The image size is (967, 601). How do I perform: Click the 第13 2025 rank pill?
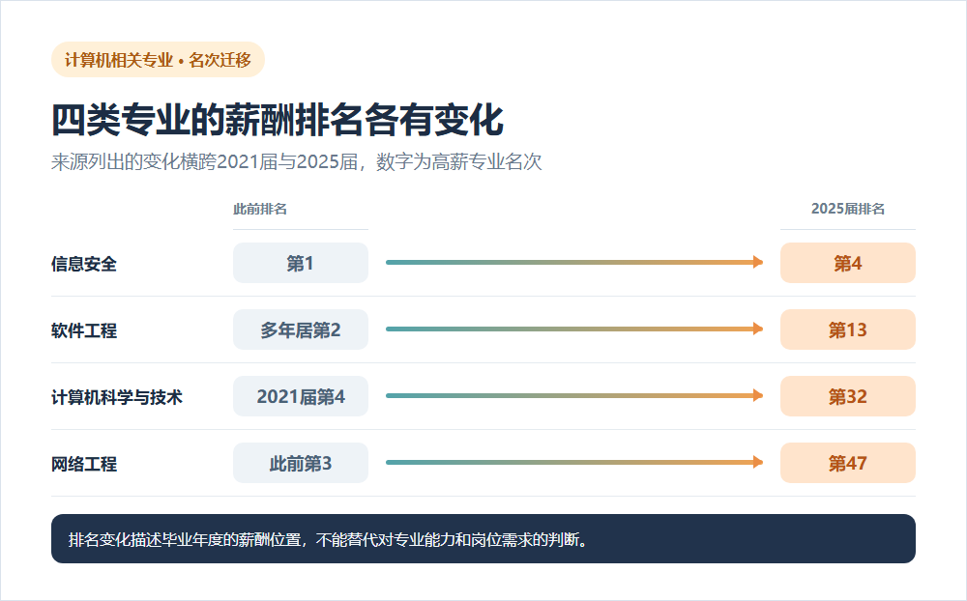pyautogui.click(x=848, y=329)
